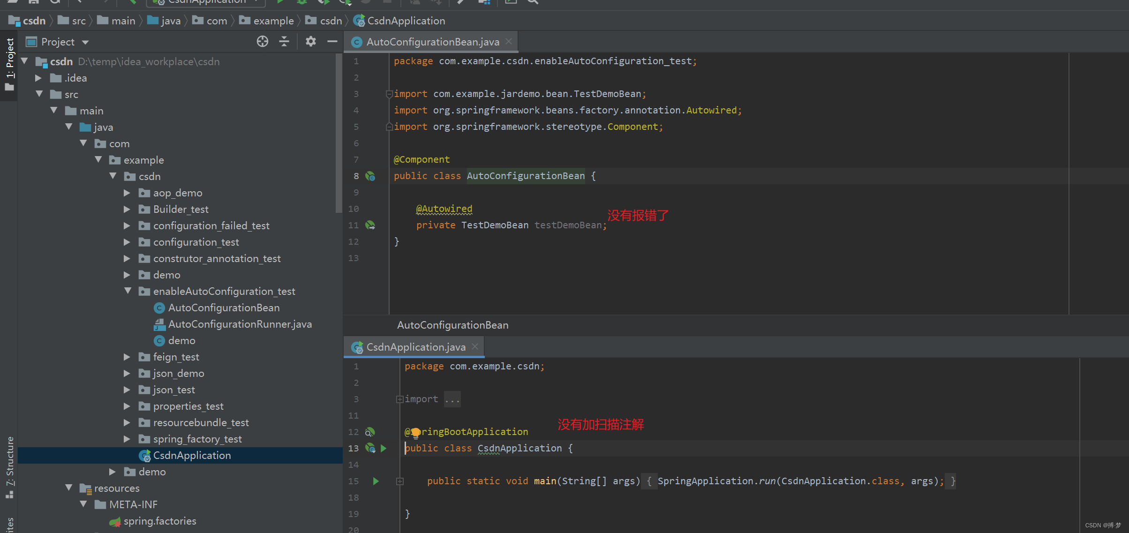The height and width of the screenshot is (533, 1129).
Task: Collapse the import fold marker in AutoConfigurationBean.java
Action: [389, 94]
